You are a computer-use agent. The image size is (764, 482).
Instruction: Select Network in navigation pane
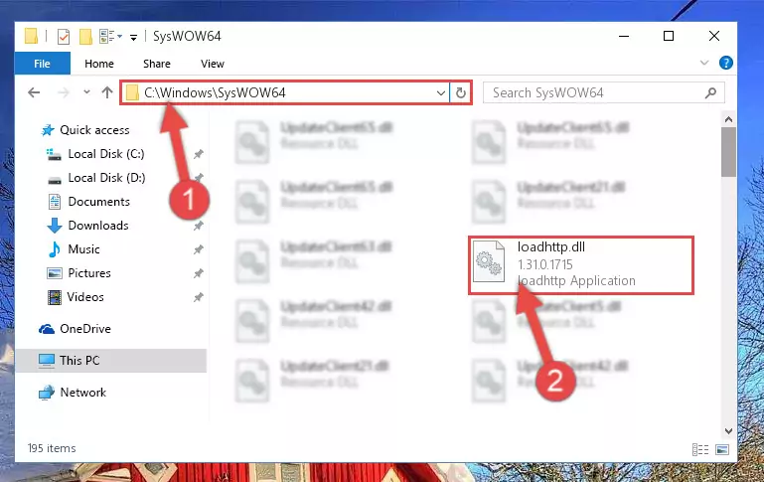tap(82, 393)
